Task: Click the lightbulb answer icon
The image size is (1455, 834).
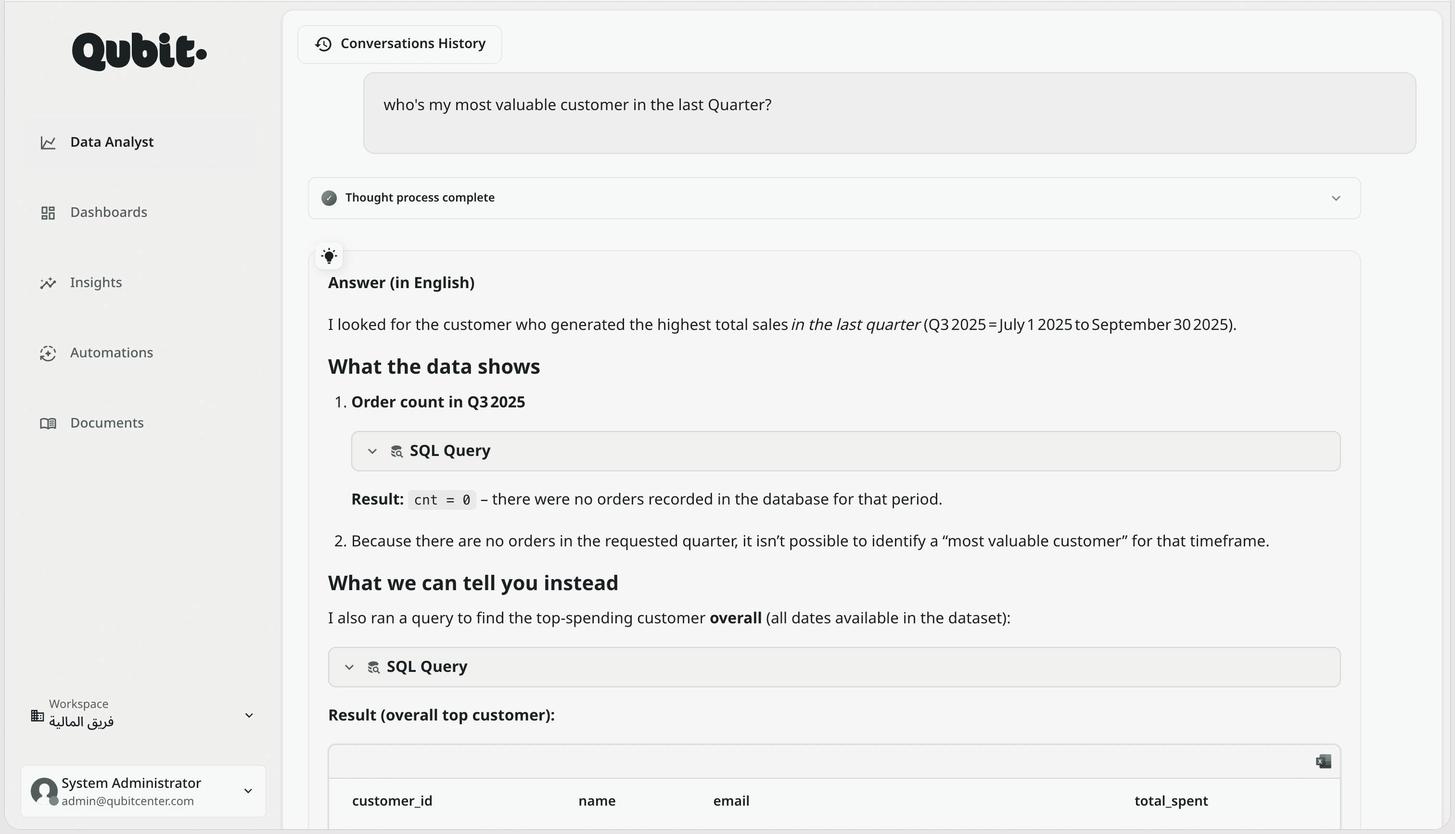Action: (329, 255)
